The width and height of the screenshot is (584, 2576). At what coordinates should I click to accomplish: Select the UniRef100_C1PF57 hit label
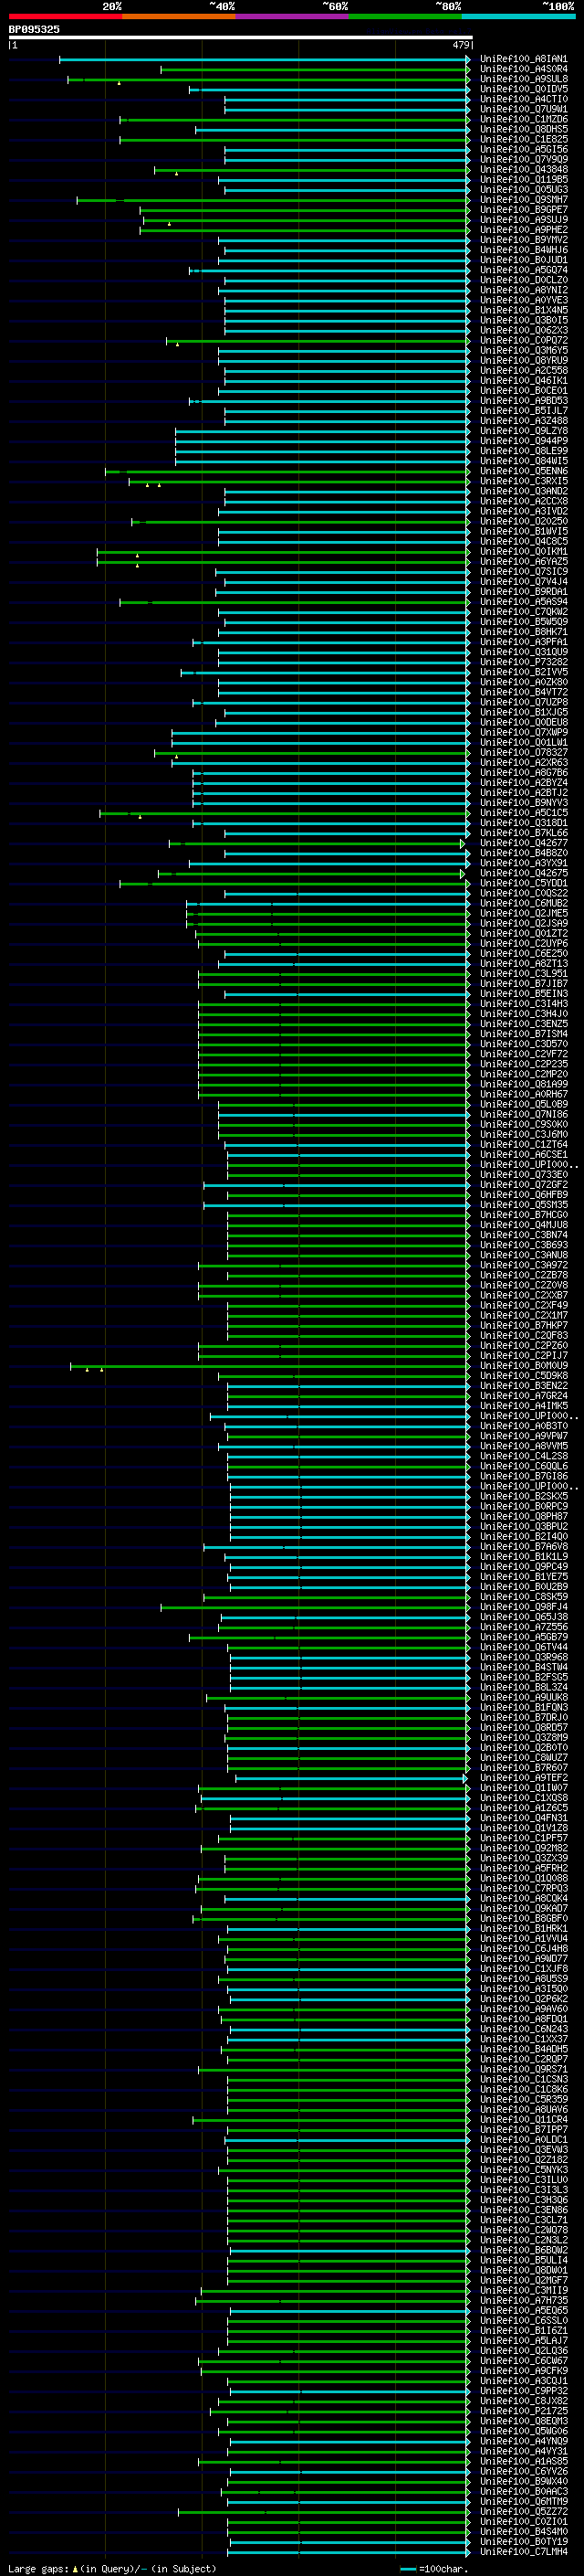coord(523,1838)
